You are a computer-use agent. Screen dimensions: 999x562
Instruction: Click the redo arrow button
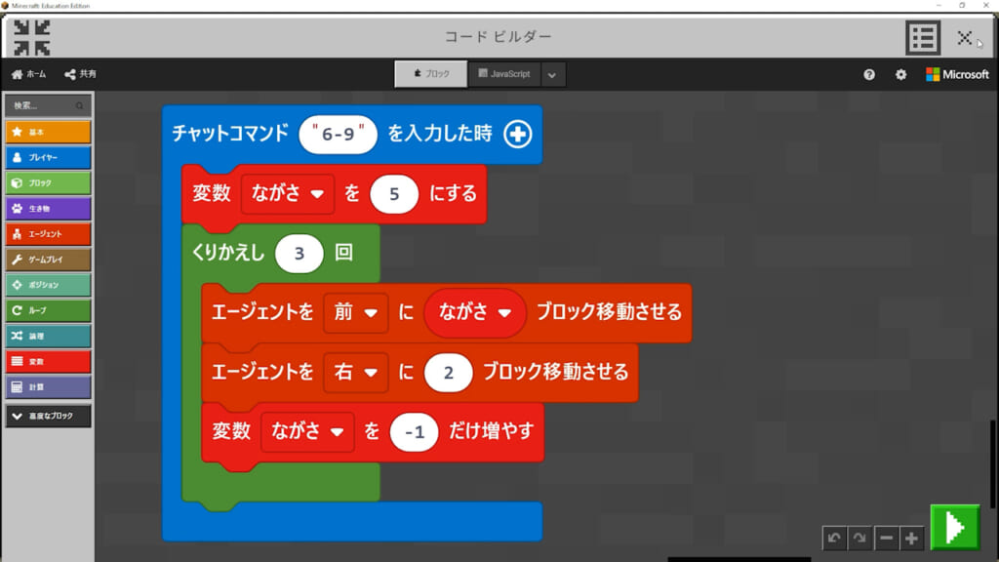[859, 538]
